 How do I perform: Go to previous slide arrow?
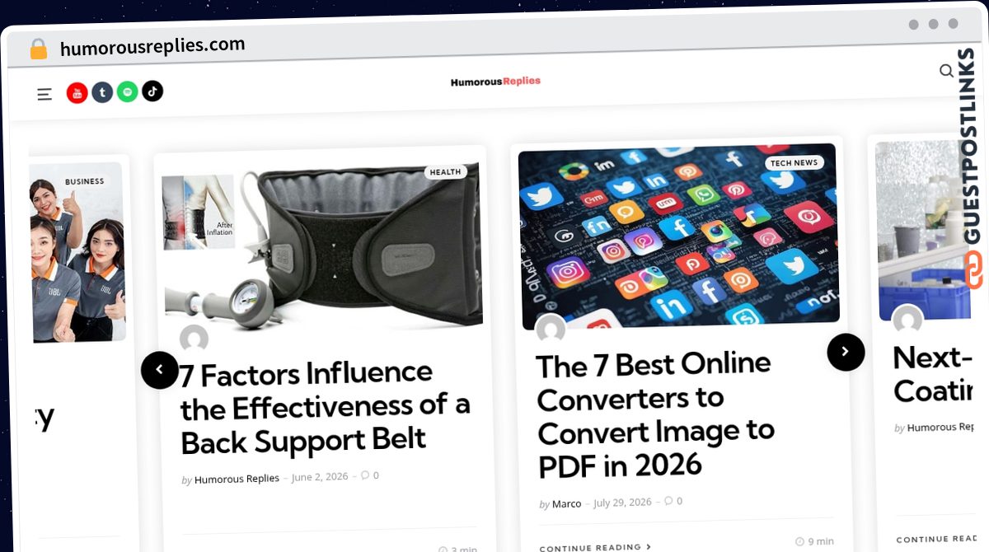[160, 370]
